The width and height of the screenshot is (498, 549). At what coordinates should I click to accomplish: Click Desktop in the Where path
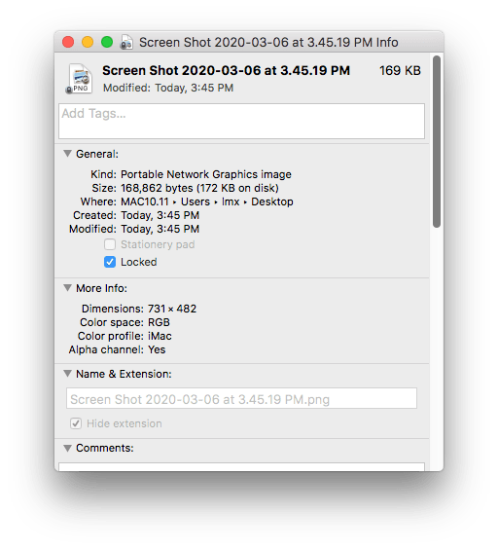click(x=272, y=201)
